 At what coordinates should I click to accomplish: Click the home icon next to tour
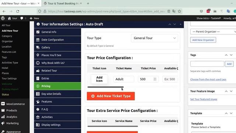pos(9,18)
